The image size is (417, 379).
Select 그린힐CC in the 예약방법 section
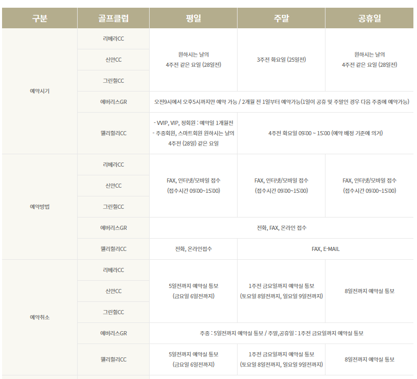[x=113, y=207]
